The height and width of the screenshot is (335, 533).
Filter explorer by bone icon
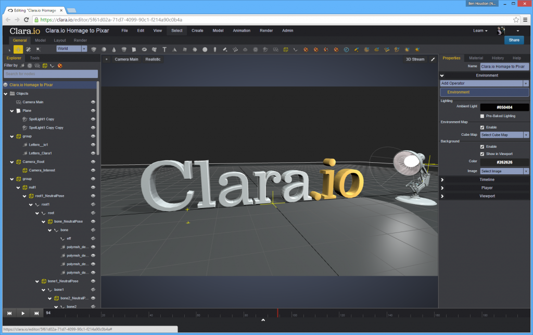pyautogui.click(x=52, y=66)
